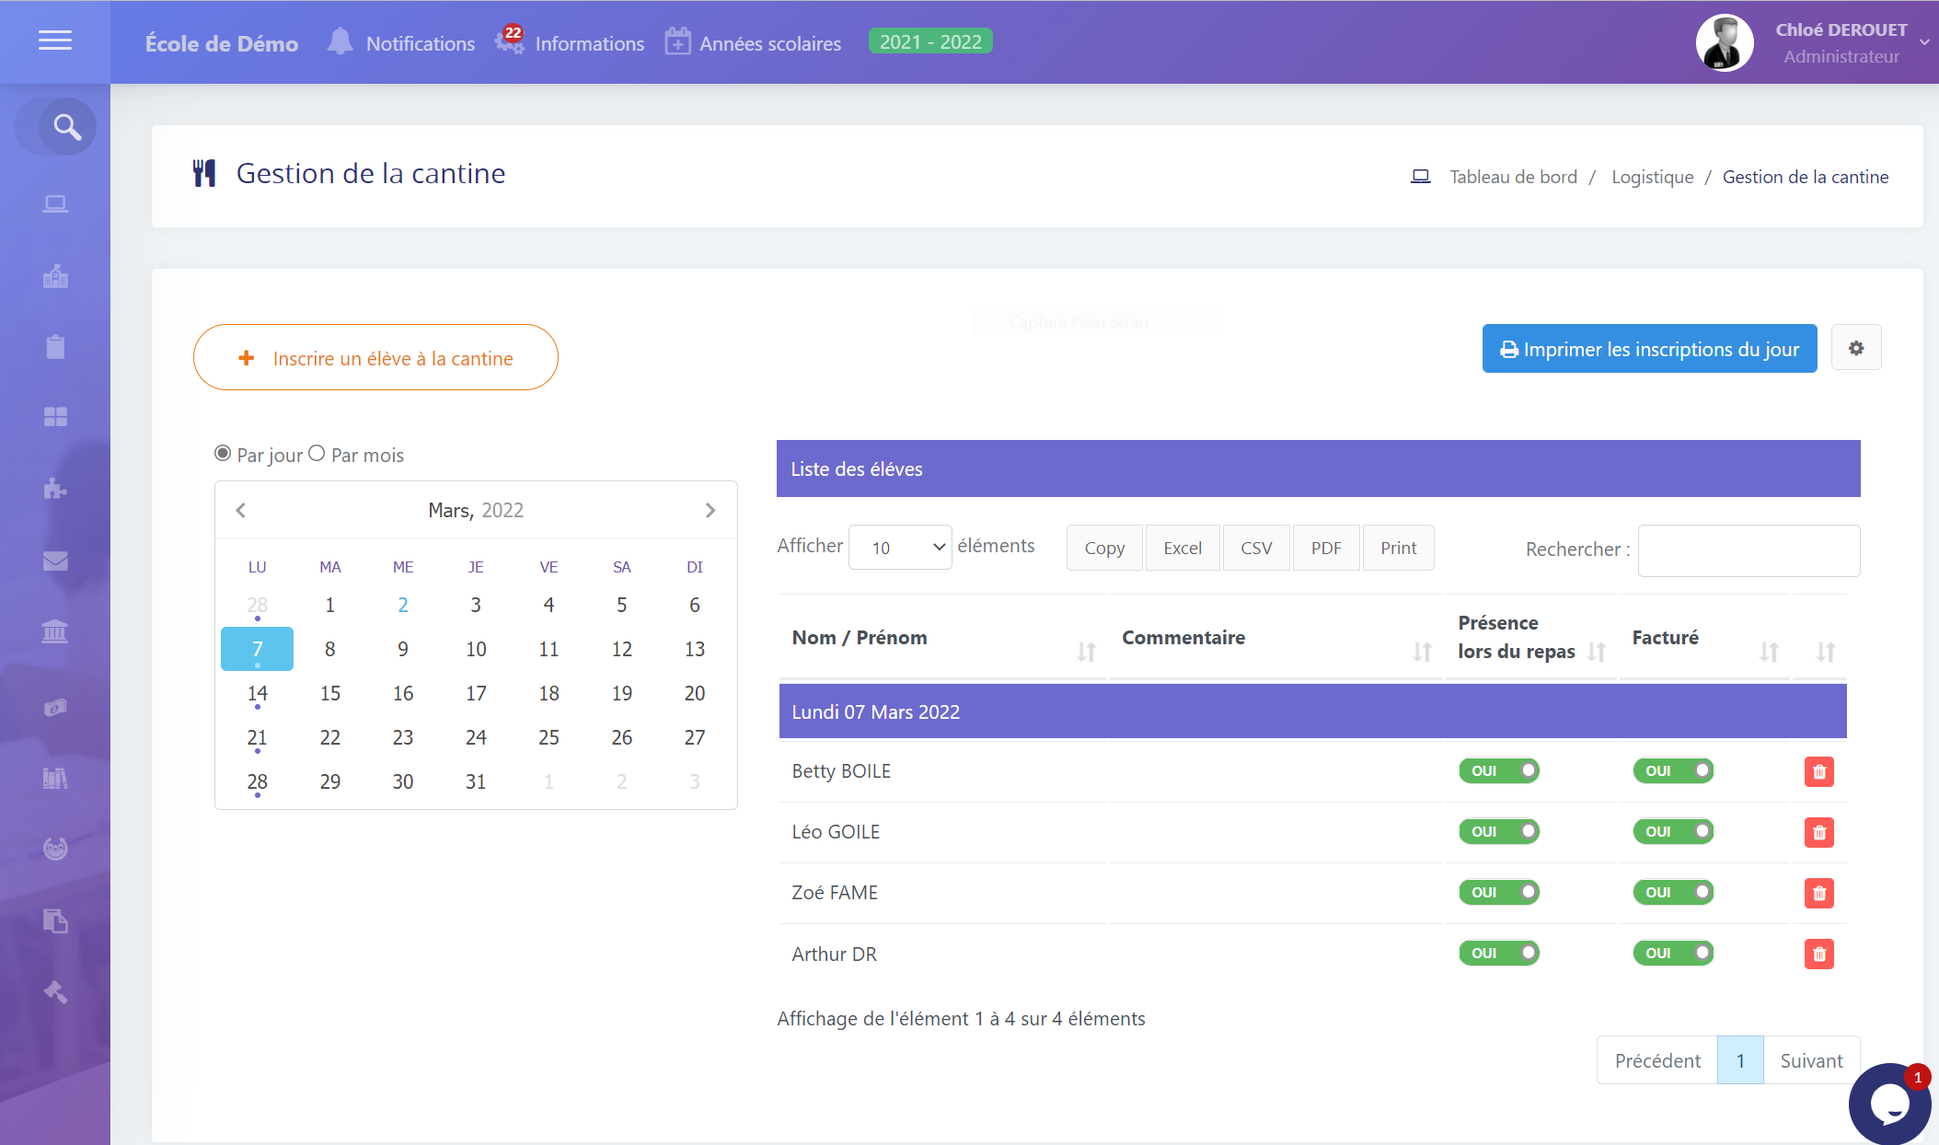Open the Notifications bell in the top bar

pos(340,40)
